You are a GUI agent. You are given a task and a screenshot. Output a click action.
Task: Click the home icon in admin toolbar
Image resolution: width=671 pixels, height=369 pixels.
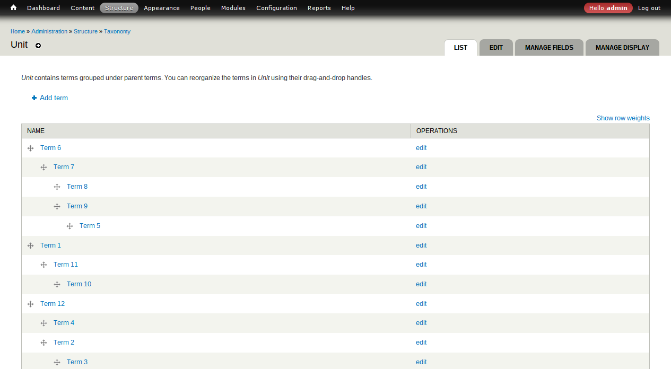pyautogui.click(x=13, y=8)
